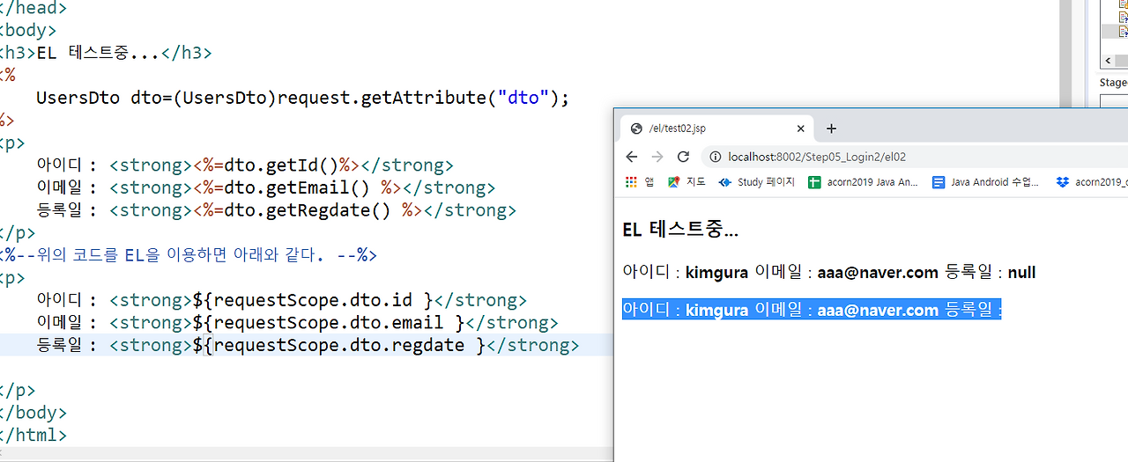Open the acorn2019 Java An... sheet bookmark
This screenshot has height=462, width=1128.
[864, 182]
